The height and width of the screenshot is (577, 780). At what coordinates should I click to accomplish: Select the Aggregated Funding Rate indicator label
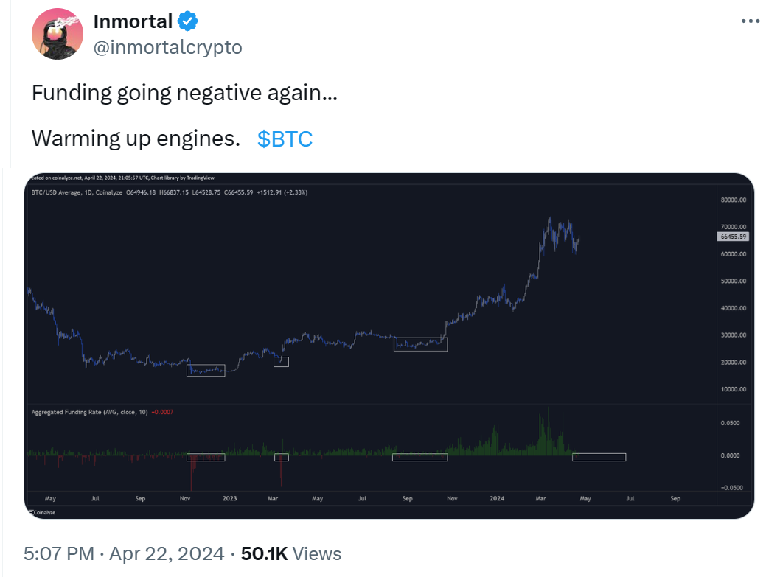tap(89, 412)
